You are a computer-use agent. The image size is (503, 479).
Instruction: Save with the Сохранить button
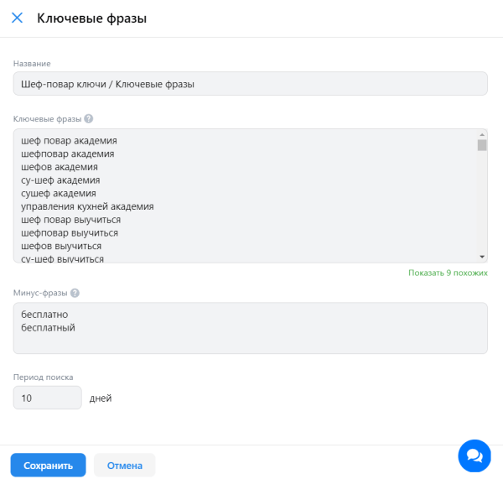tap(48, 466)
